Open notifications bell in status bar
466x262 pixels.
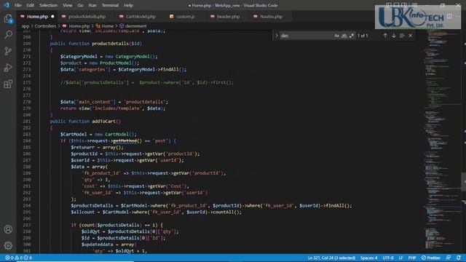tap(459, 258)
